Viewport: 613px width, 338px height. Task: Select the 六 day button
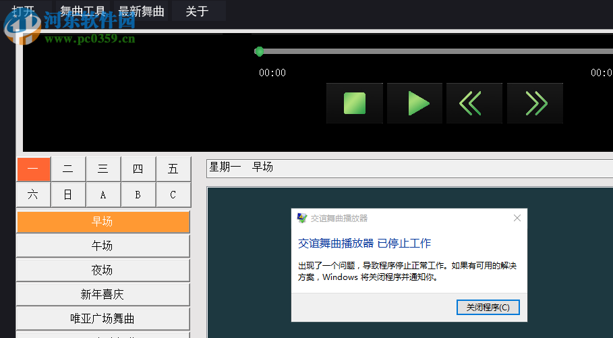pos(33,195)
